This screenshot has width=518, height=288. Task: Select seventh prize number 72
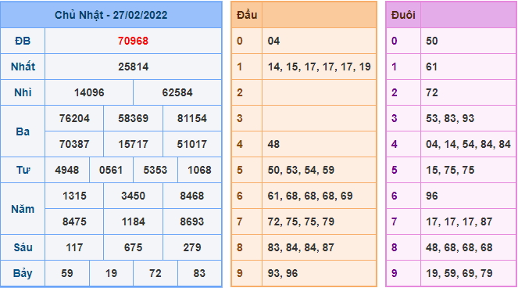click(x=155, y=273)
